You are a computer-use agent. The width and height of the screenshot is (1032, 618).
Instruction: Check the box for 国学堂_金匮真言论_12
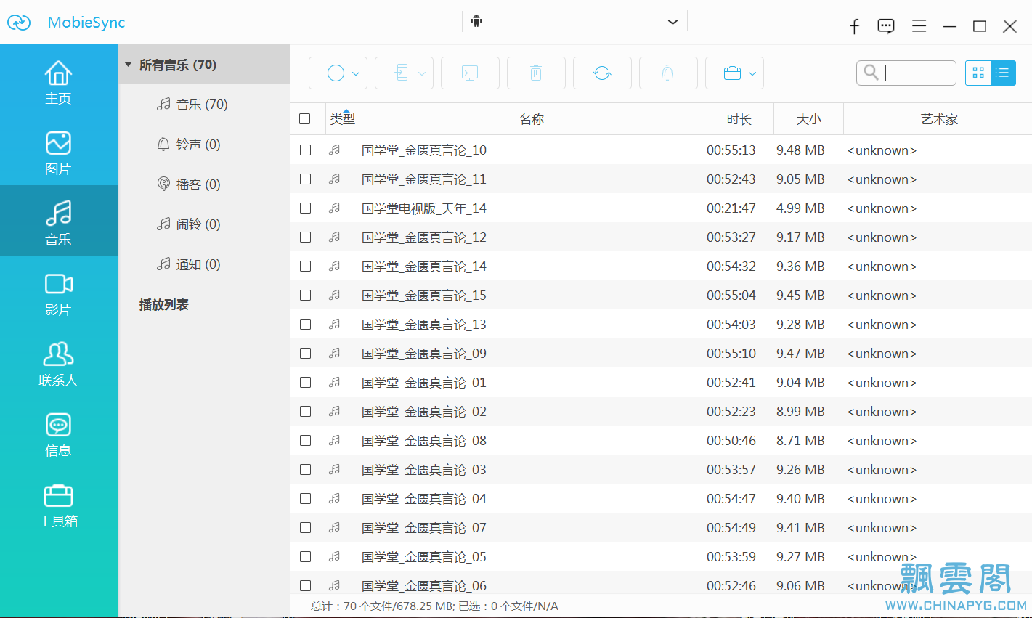305,237
